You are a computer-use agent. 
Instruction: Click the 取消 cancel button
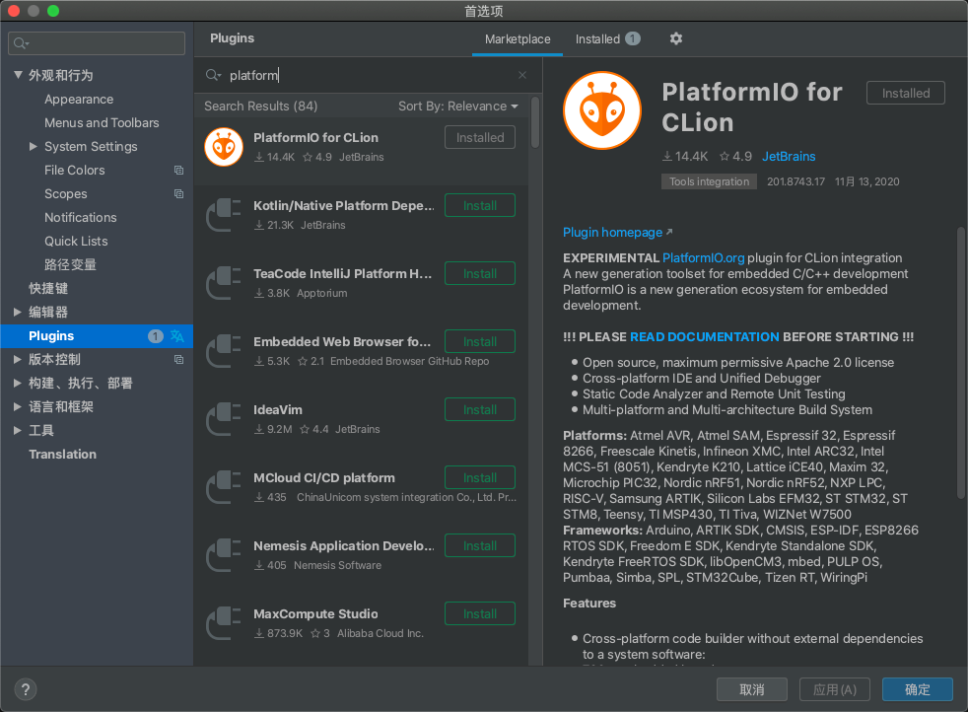751,689
